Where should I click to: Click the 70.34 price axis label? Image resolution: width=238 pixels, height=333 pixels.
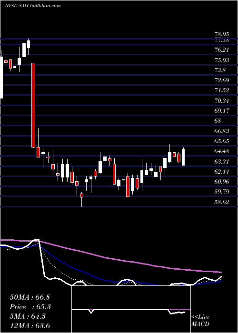[222, 100]
